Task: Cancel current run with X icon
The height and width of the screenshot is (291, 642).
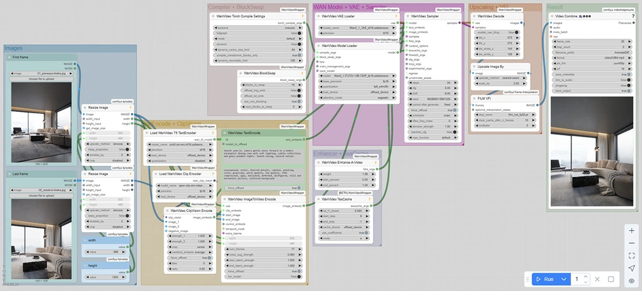Action: click(597, 279)
